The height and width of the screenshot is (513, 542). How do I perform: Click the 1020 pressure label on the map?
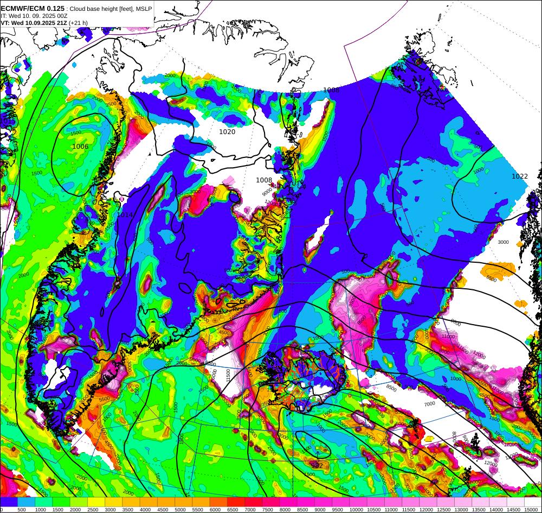tap(227, 131)
